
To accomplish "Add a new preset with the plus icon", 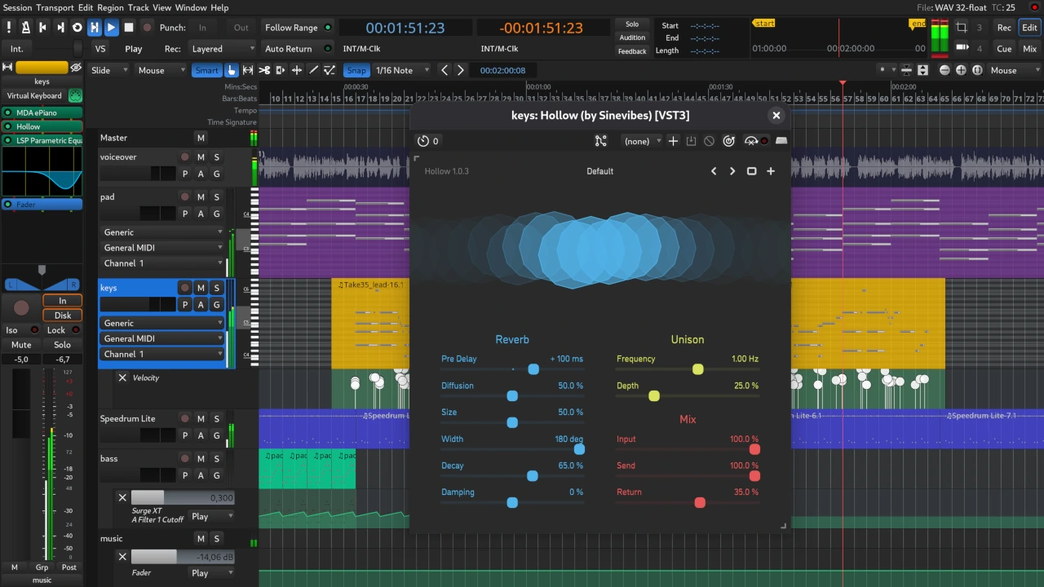I will click(x=672, y=140).
